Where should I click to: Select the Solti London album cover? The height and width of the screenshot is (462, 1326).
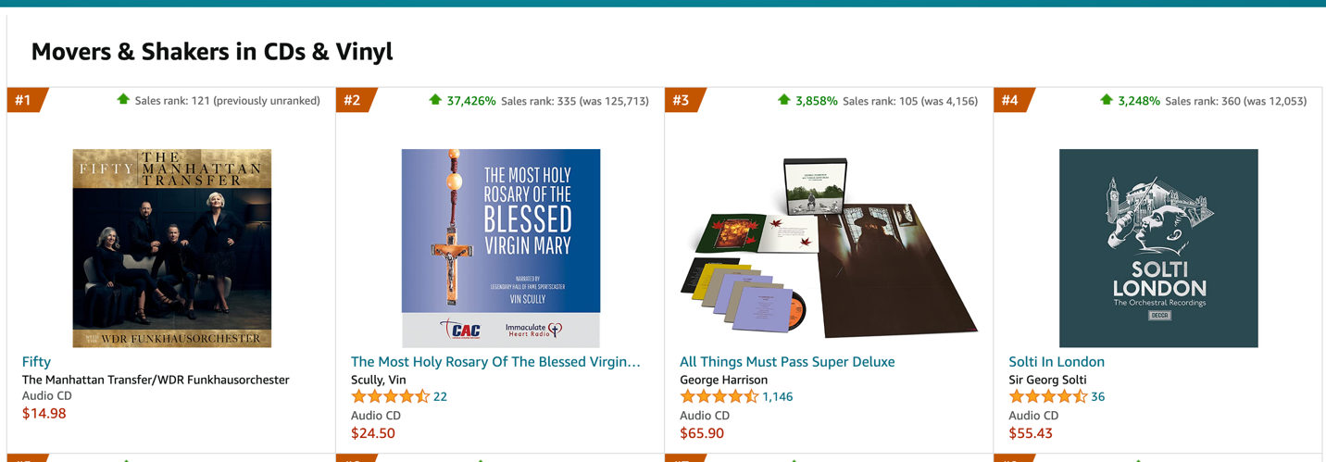[x=1158, y=248]
